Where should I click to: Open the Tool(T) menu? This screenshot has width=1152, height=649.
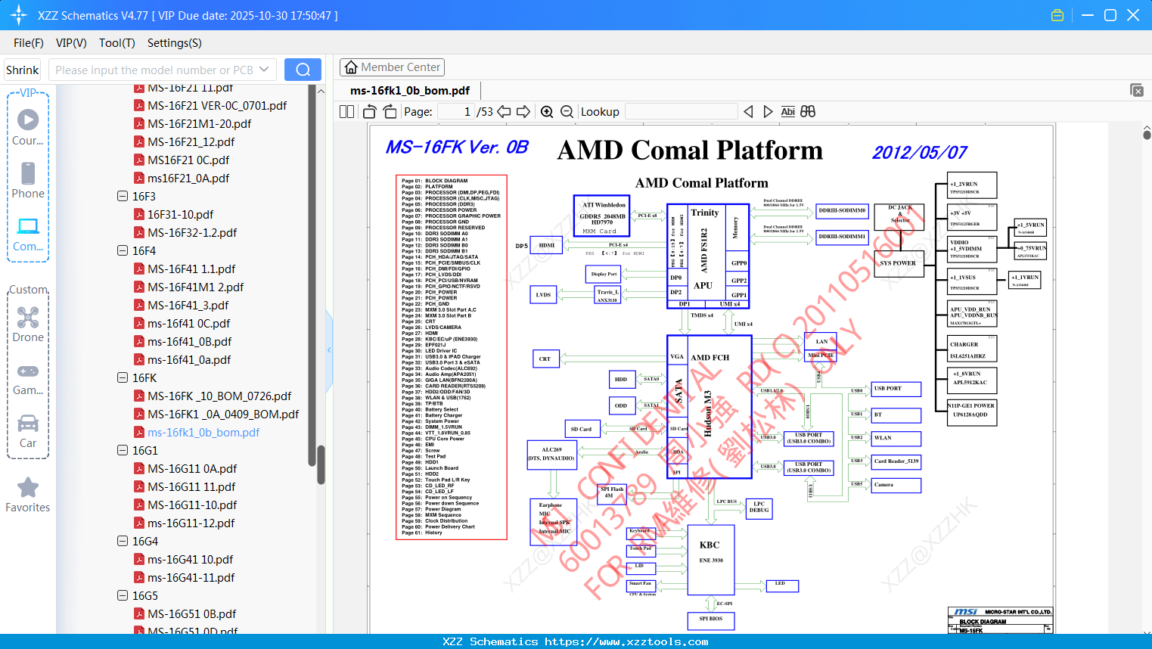[x=116, y=43]
